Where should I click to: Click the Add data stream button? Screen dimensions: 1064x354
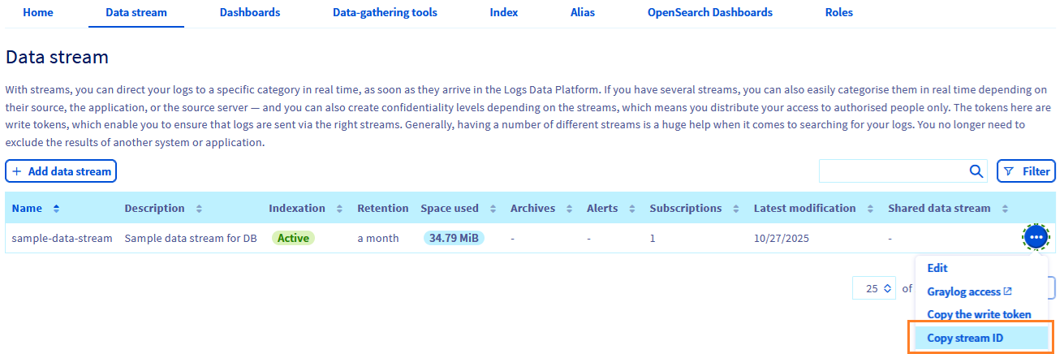point(62,171)
